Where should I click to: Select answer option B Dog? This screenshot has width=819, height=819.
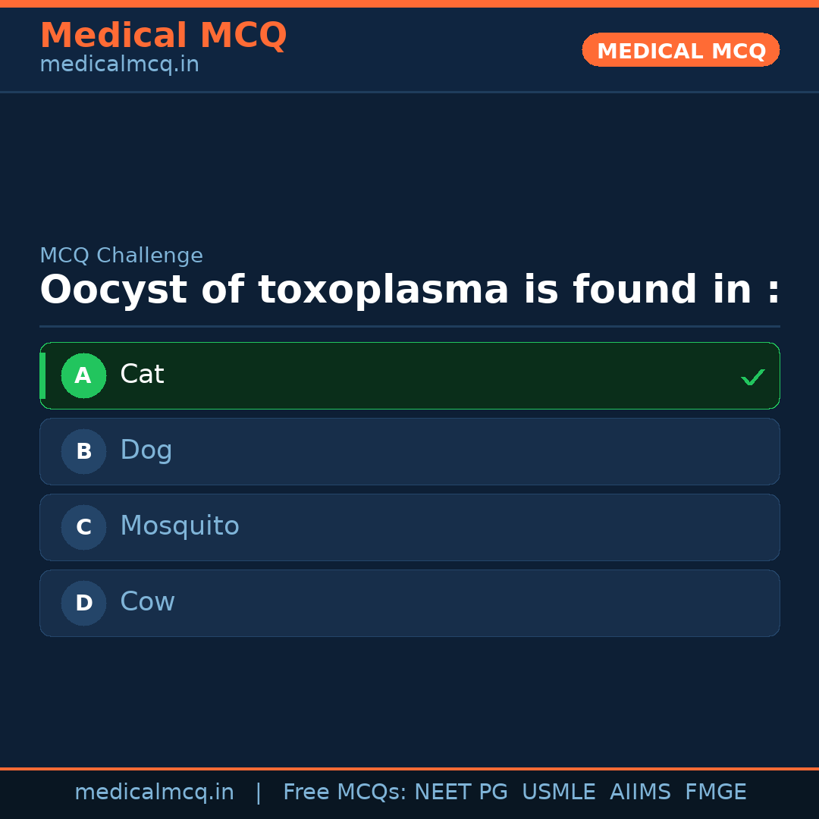[409, 451]
